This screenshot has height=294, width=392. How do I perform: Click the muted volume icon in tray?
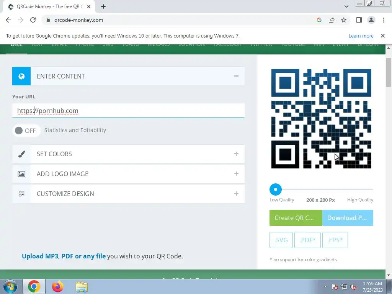[x=353, y=287]
